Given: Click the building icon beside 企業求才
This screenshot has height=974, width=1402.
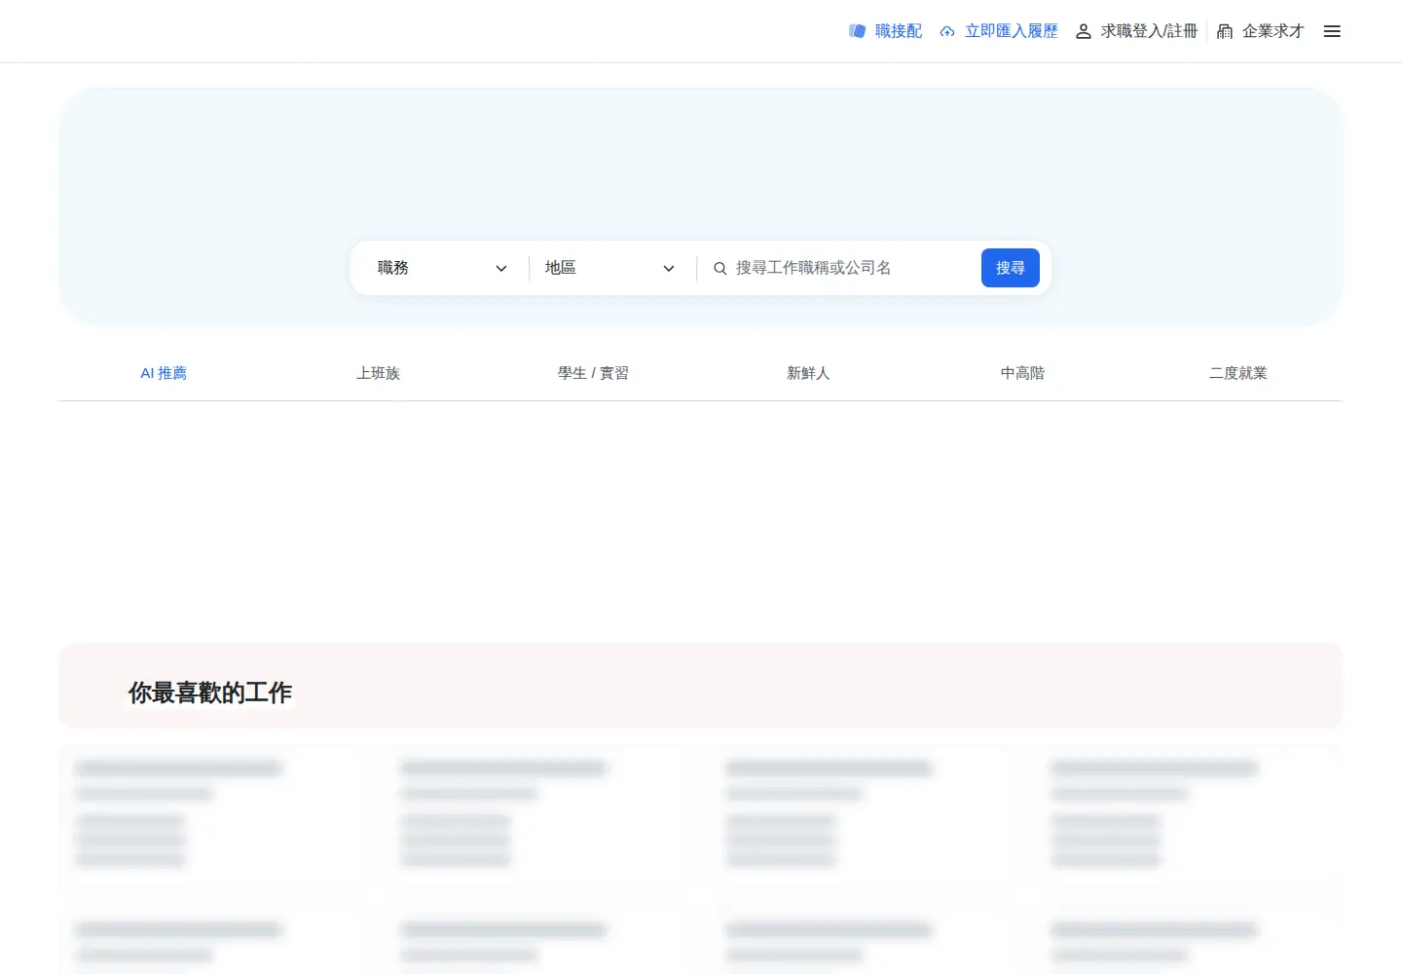Looking at the screenshot, I should pyautogui.click(x=1225, y=31).
